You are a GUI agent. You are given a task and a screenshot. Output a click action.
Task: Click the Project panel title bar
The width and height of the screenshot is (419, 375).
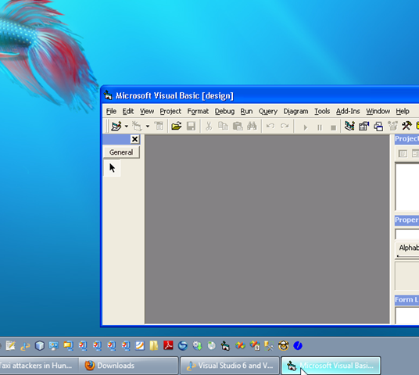[x=406, y=138]
